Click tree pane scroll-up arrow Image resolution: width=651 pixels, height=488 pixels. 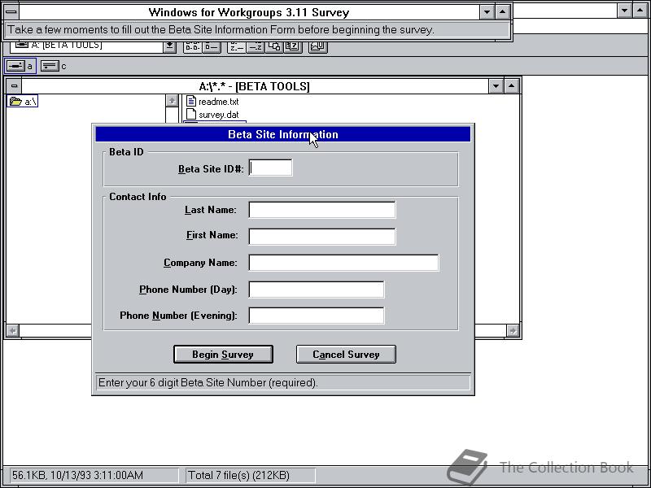pos(172,101)
